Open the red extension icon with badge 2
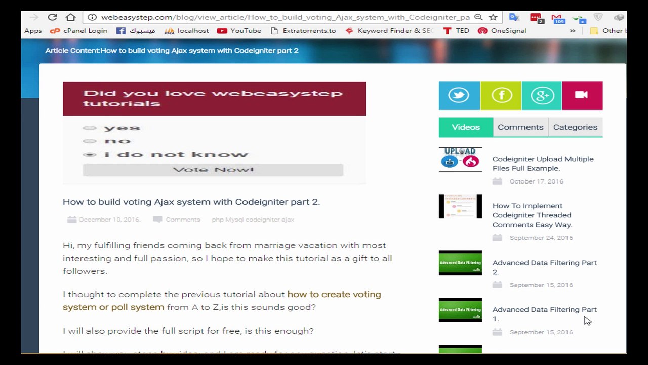 [x=536, y=18]
